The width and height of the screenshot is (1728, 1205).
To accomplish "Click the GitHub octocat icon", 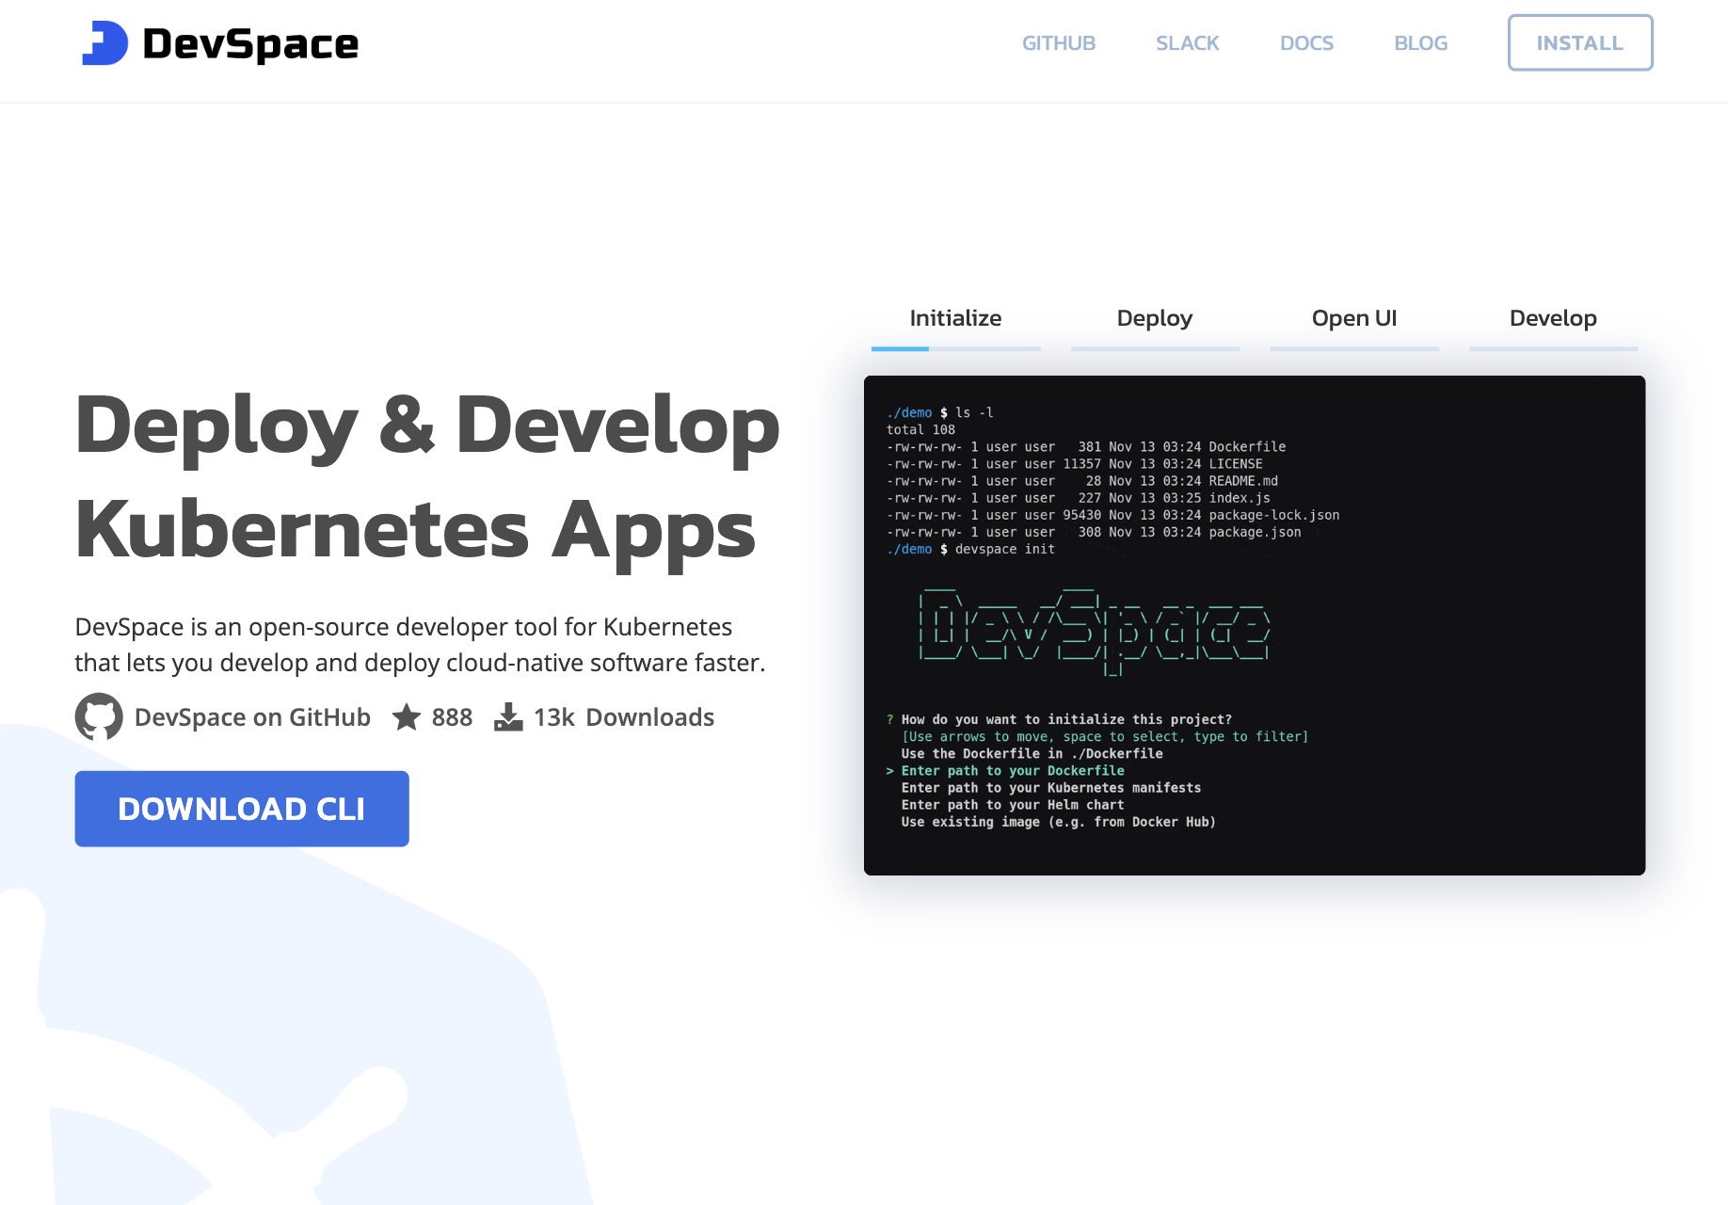I will click(x=99, y=717).
